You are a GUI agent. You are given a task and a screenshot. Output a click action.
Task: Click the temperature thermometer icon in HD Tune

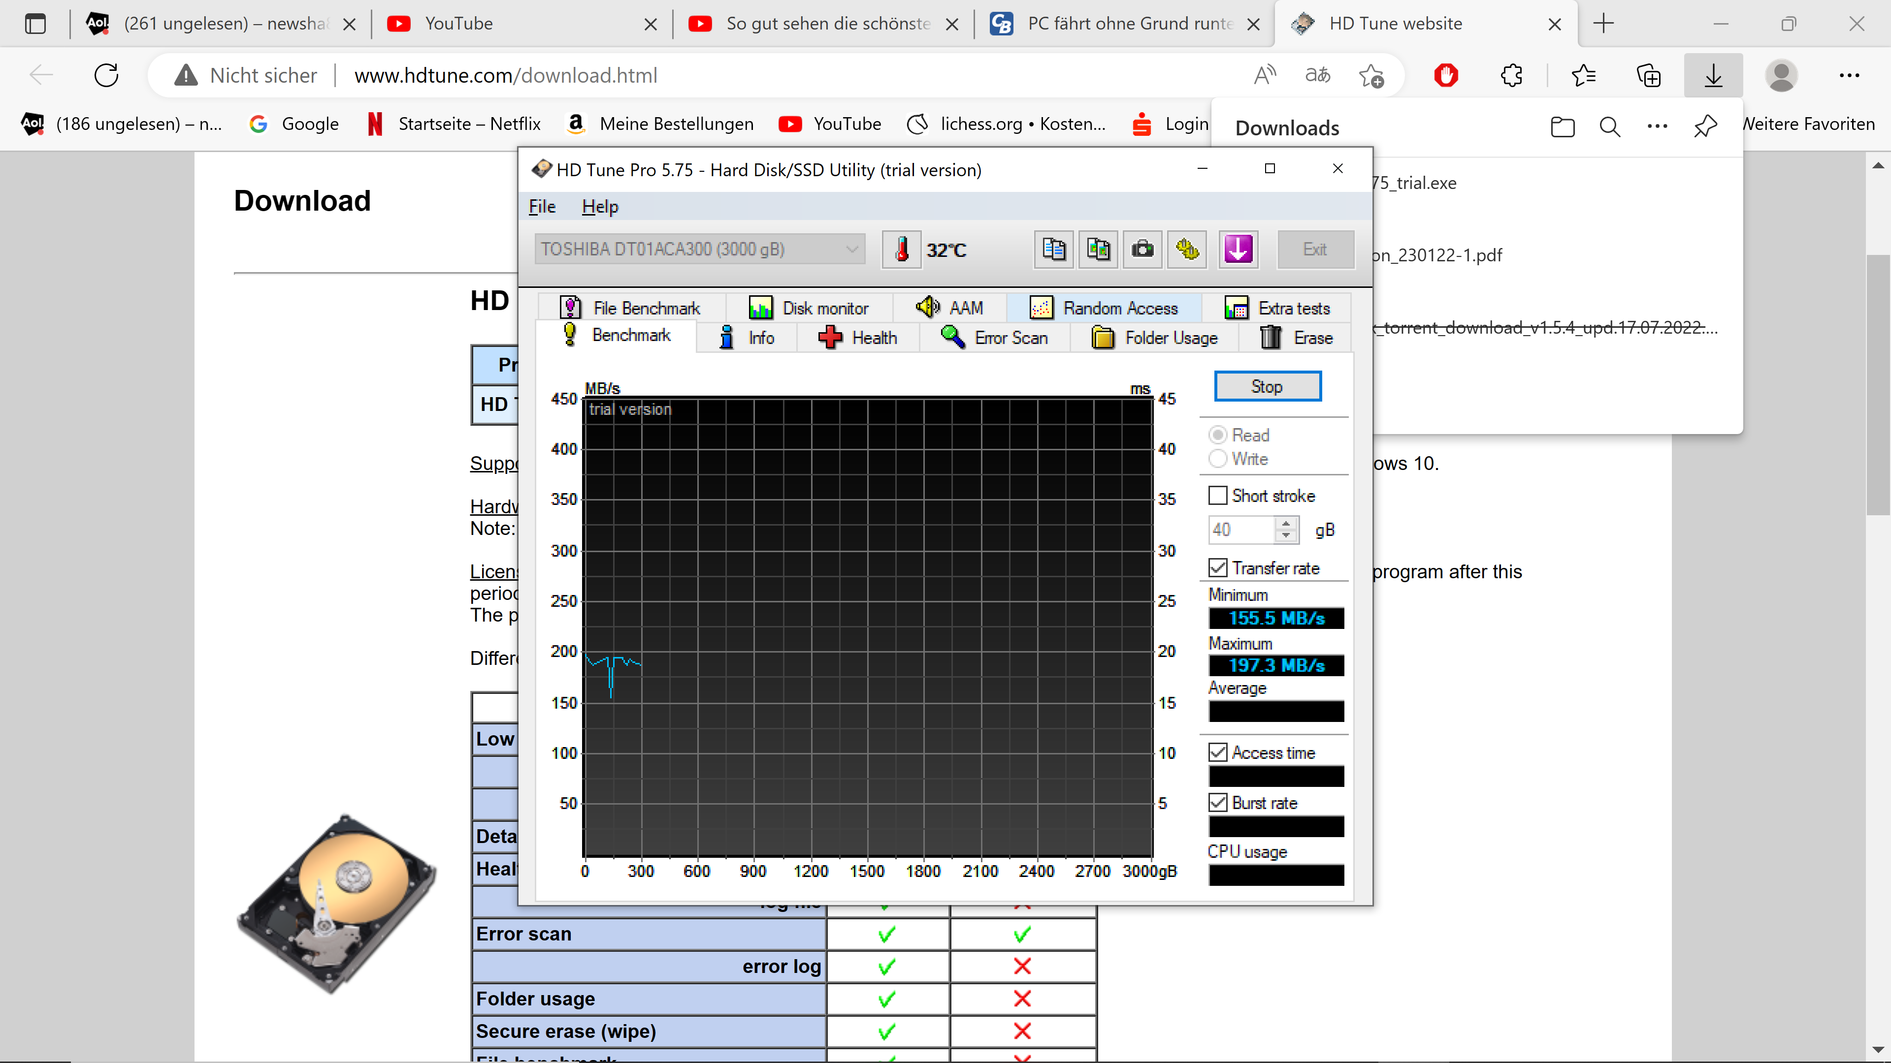(x=902, y=250)
